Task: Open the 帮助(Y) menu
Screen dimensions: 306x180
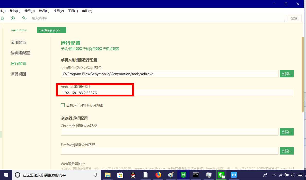Action: pos(87,11)
